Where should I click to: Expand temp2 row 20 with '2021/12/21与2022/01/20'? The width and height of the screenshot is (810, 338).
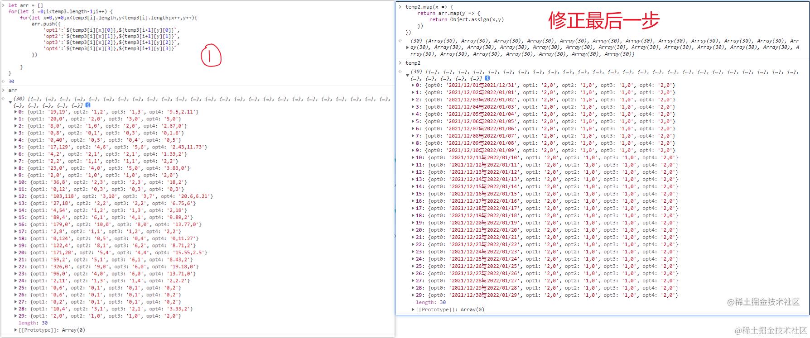413,230
